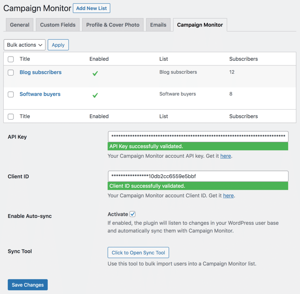Open the Blog subscribers list title link

(40, 72)
